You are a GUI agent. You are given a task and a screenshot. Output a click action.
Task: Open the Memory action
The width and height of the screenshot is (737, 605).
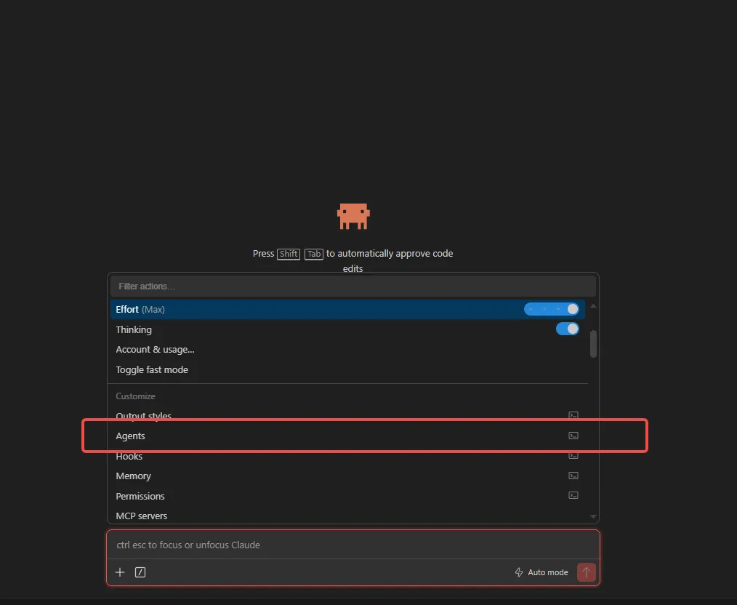pos(348,476)
